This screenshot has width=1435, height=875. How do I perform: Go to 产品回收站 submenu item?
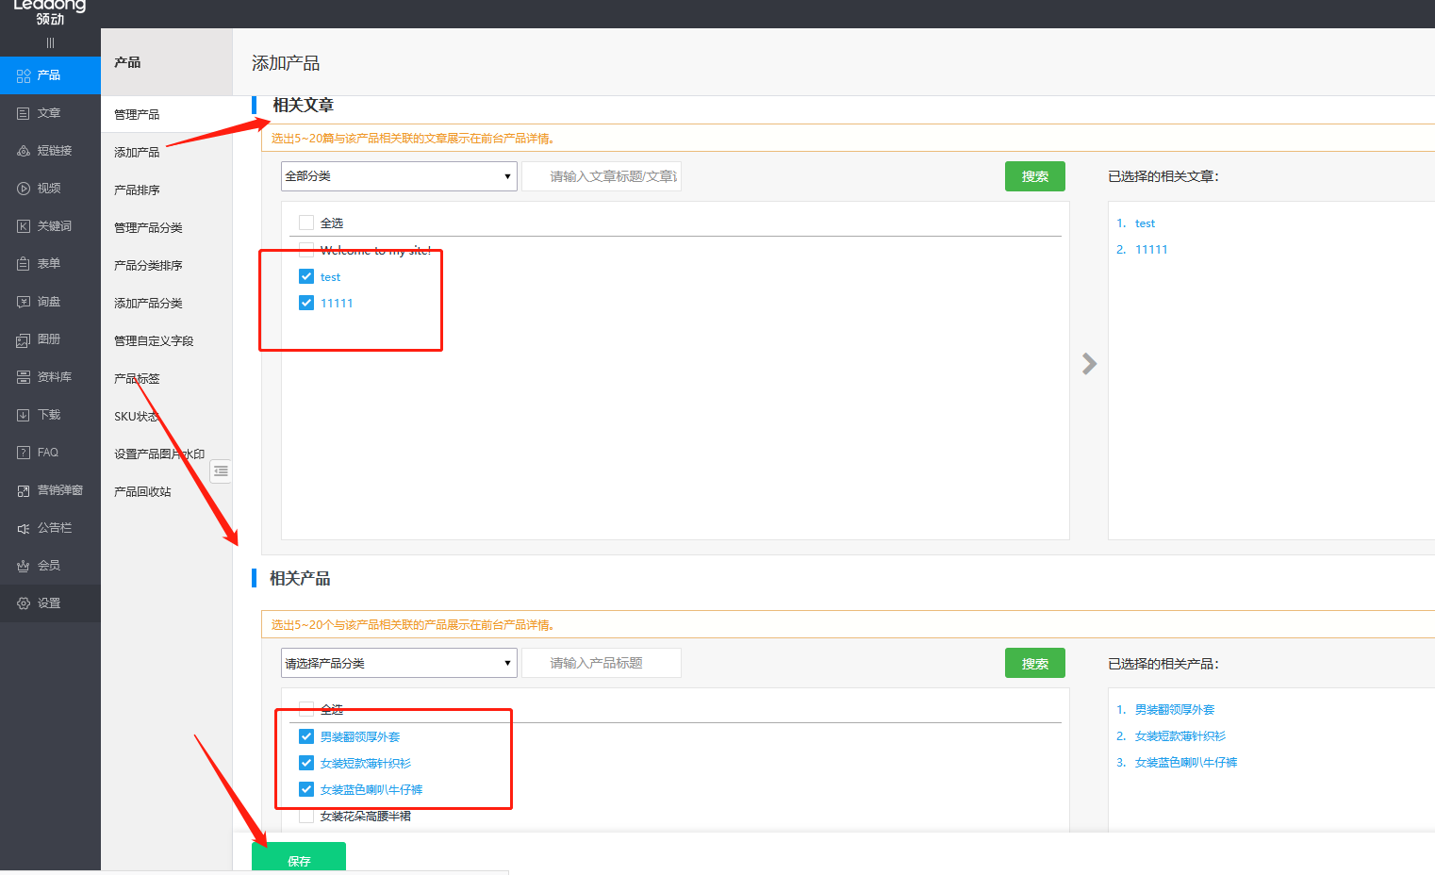pyautogui.click(x=142, y=491)
